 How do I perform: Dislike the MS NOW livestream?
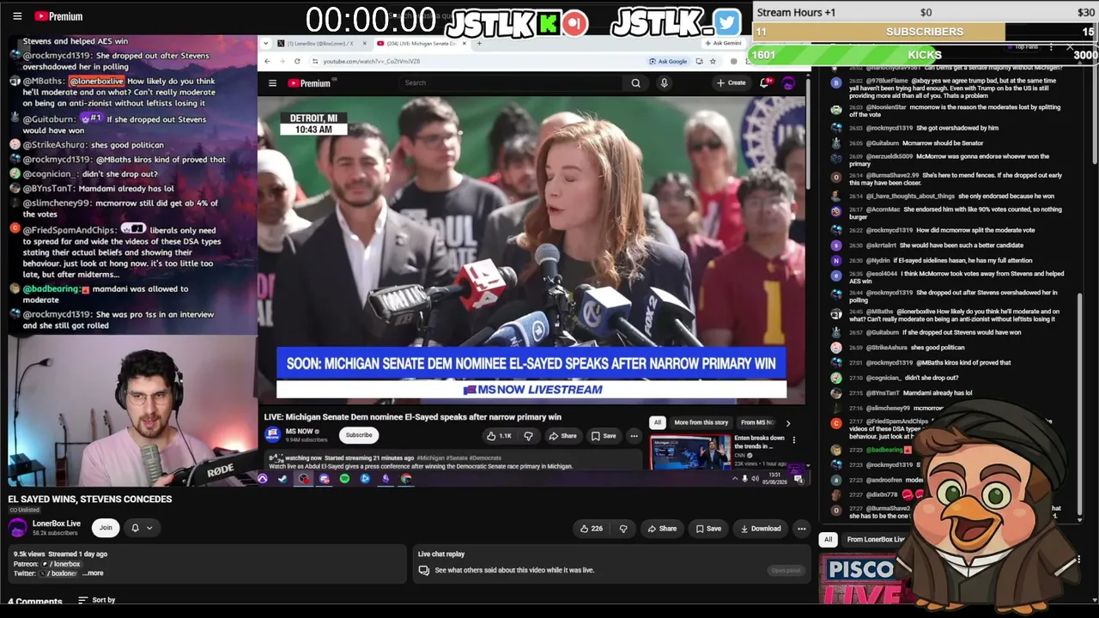528,436
